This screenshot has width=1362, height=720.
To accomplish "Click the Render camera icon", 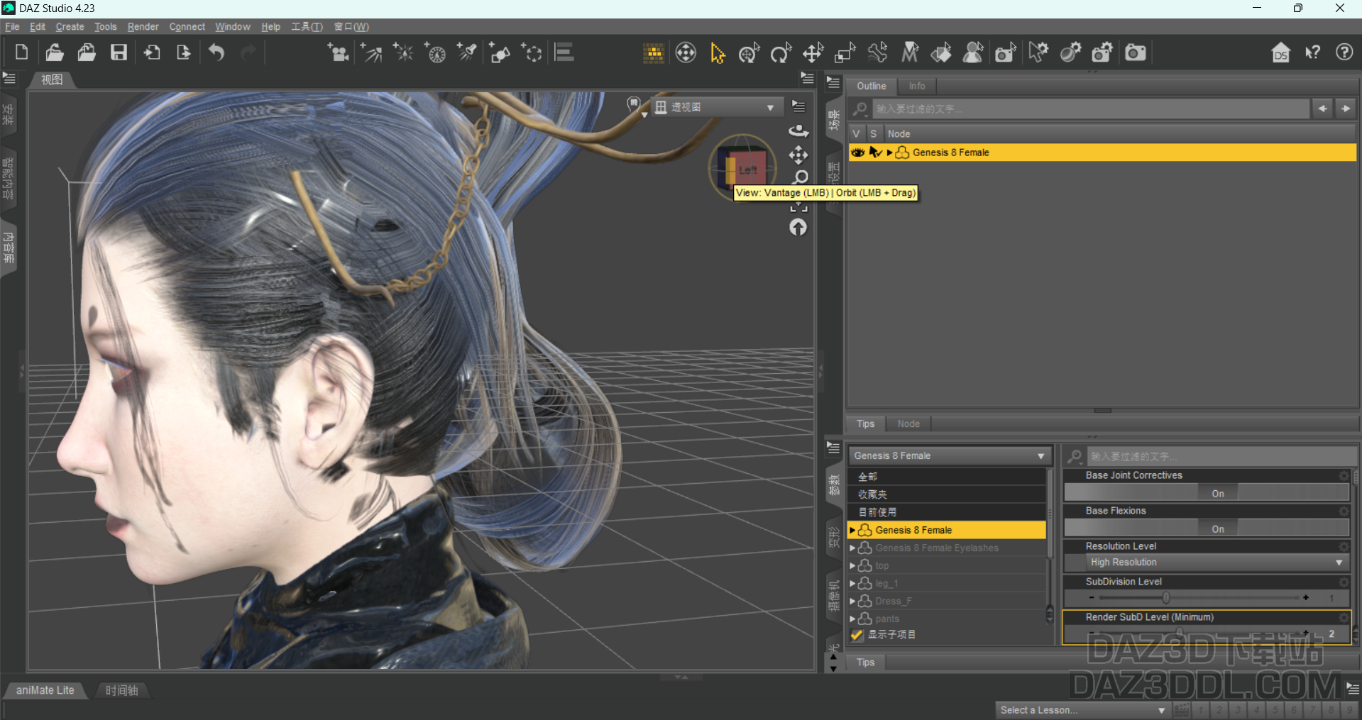I will 1136,52.
